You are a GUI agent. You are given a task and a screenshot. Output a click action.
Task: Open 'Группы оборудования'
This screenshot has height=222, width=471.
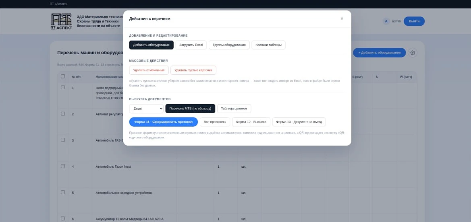pos(229,45)
